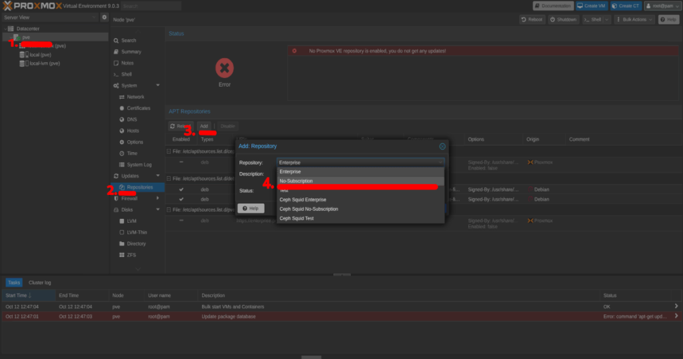
Task: Open the ZFS disks entry
Action: (x=131, y=255)
